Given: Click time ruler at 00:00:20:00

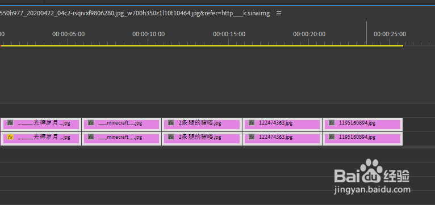Looking at the screenshot, I should coord(309,35).
